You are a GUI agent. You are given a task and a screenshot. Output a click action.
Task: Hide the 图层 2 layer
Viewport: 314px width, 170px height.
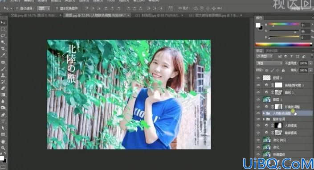coord(258,78)
